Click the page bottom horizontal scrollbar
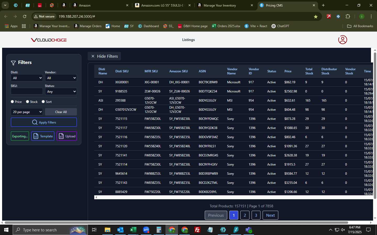 click(x=176, y=223)
